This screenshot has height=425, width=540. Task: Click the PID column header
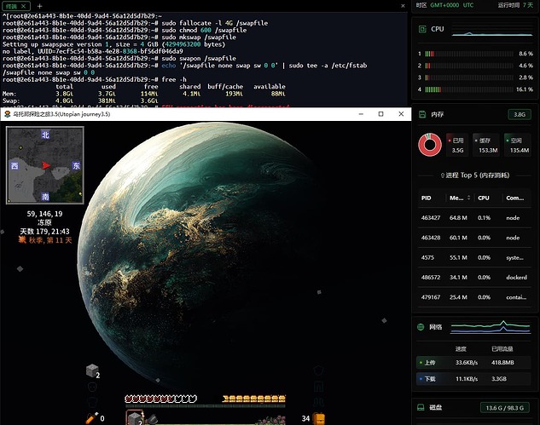426,198
